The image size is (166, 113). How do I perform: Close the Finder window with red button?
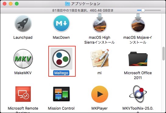point(5,4)
